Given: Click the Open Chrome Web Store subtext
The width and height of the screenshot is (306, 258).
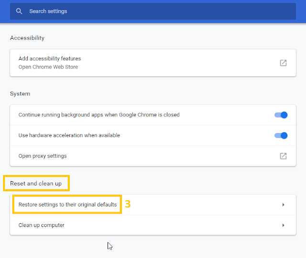Looking at the screenshot, I should (x=48, y=67).
